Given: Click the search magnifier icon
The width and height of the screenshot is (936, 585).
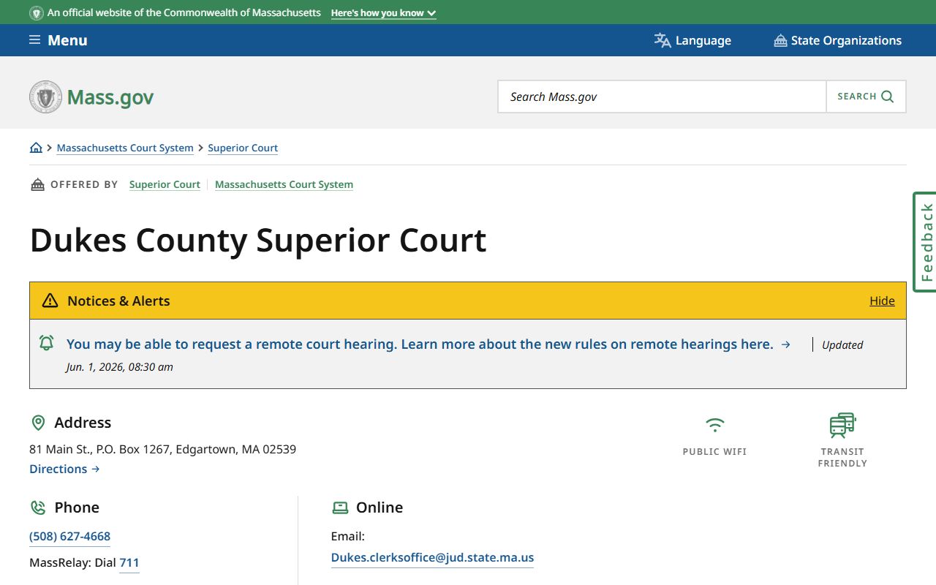Looking at the screenshot, I should [x=888, y=97].
